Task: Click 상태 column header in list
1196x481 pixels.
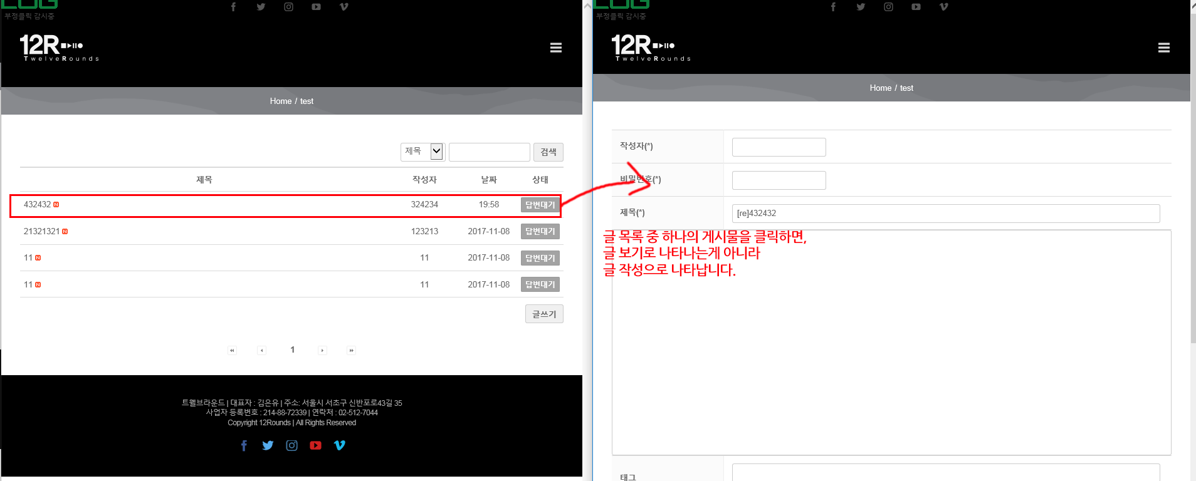Action: pos(540,180)
